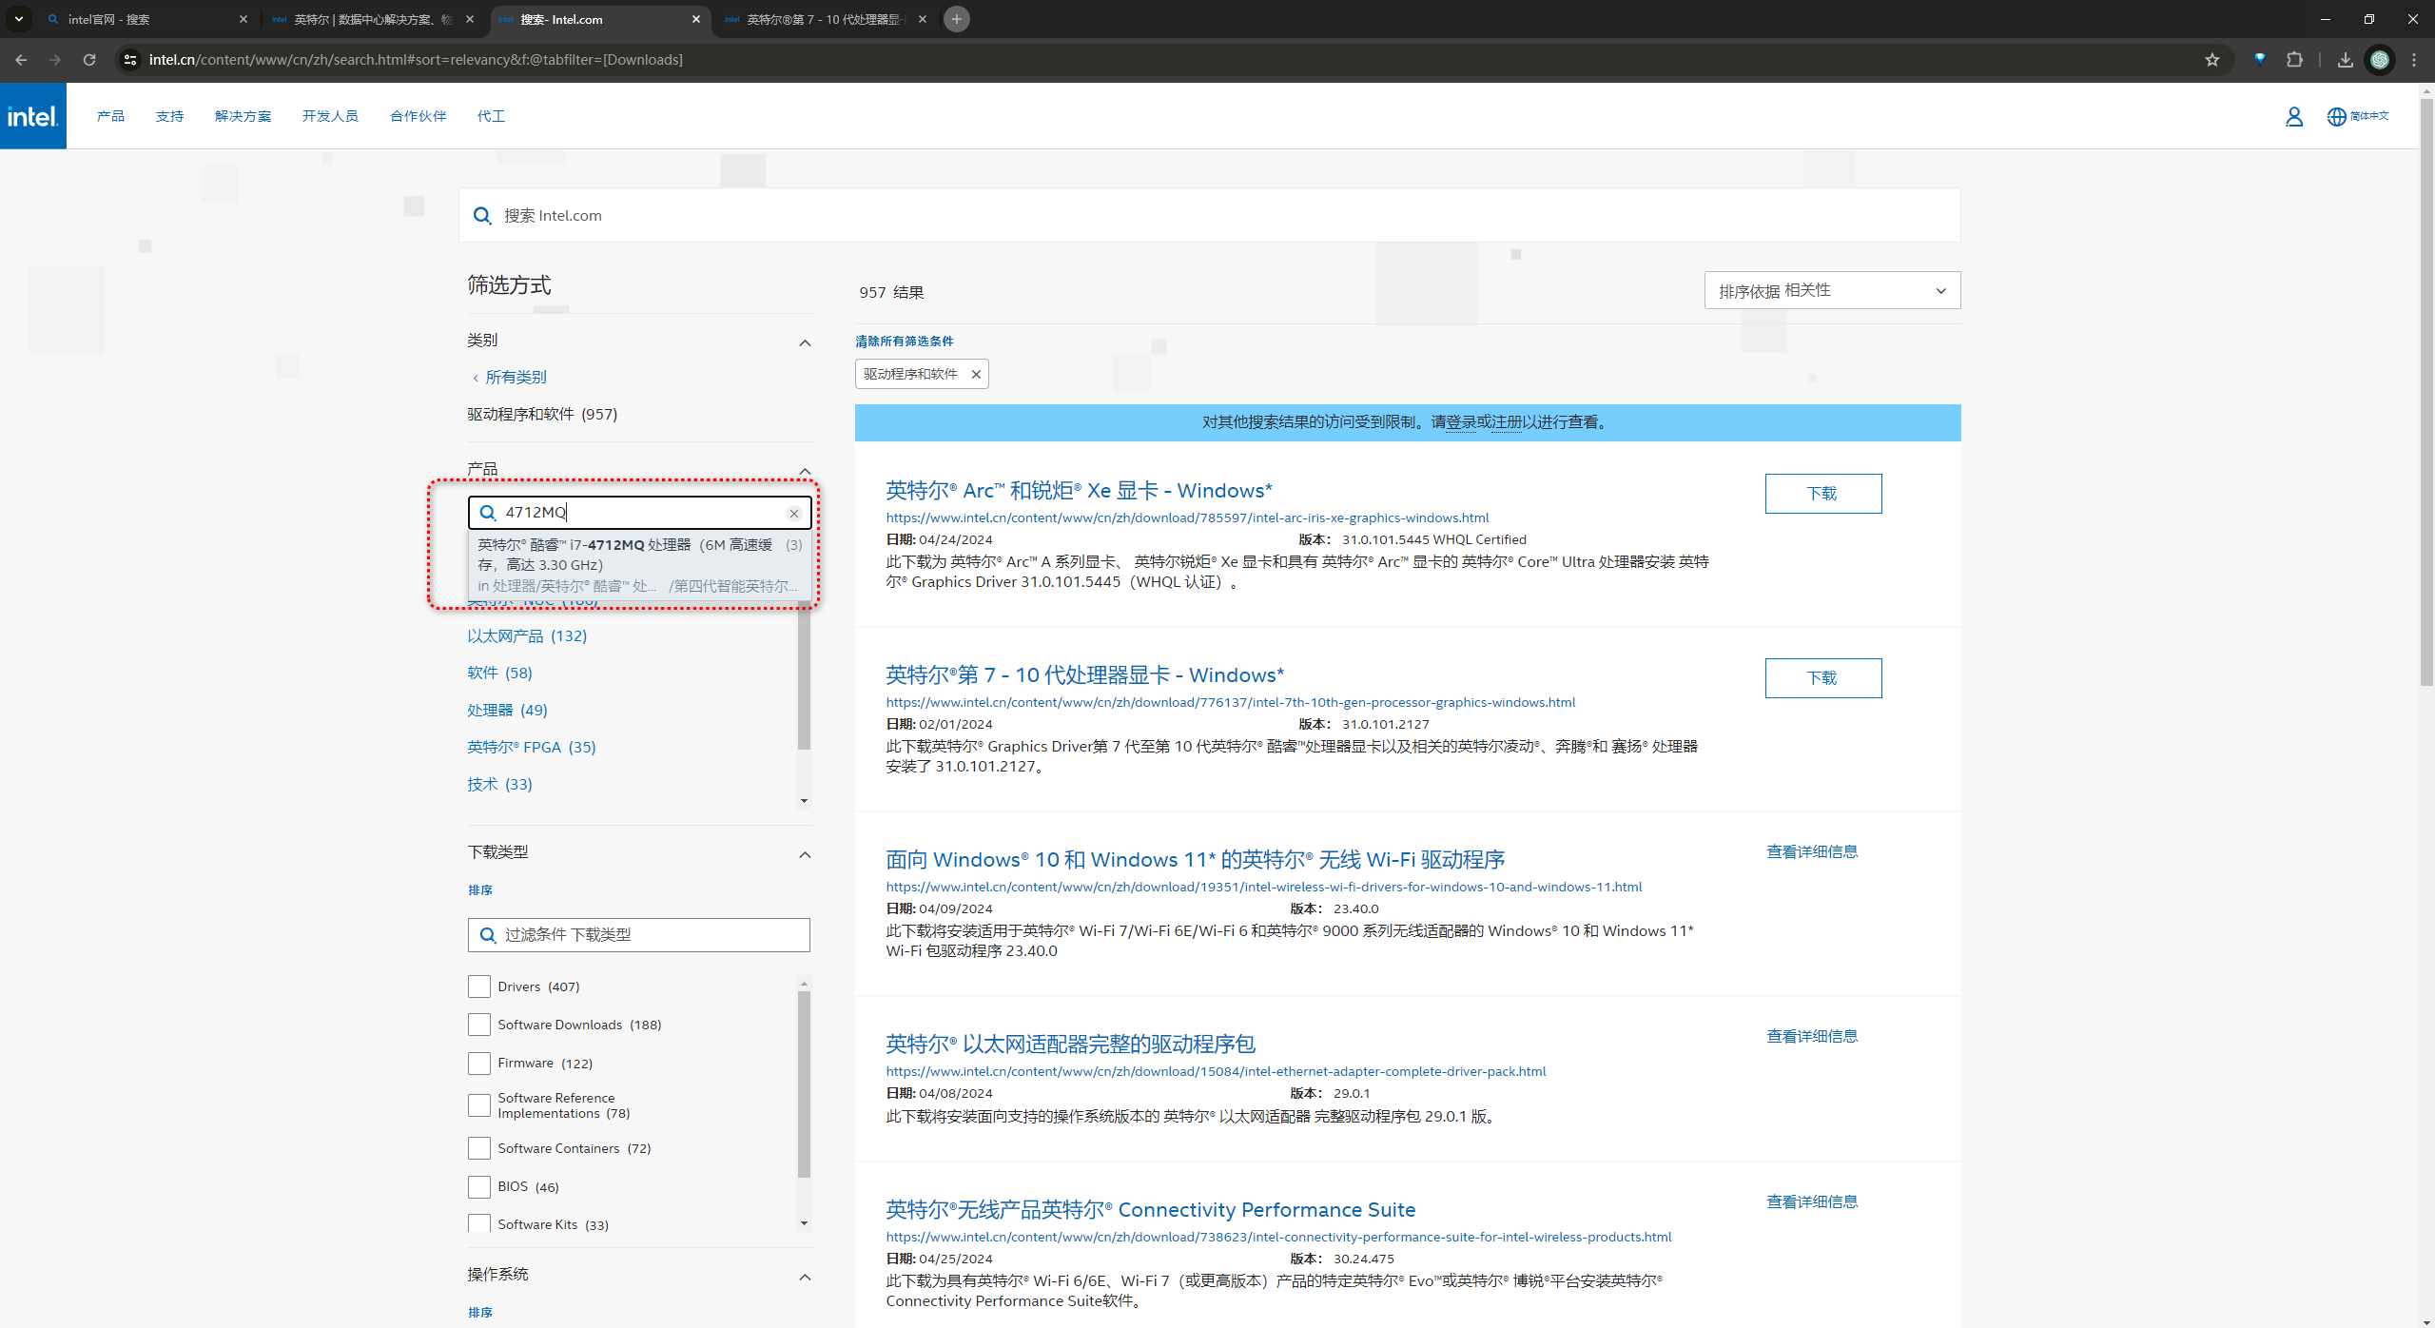
Task: Click the 清除所有筛选条件 link
Action: click(x=904, y=341)
